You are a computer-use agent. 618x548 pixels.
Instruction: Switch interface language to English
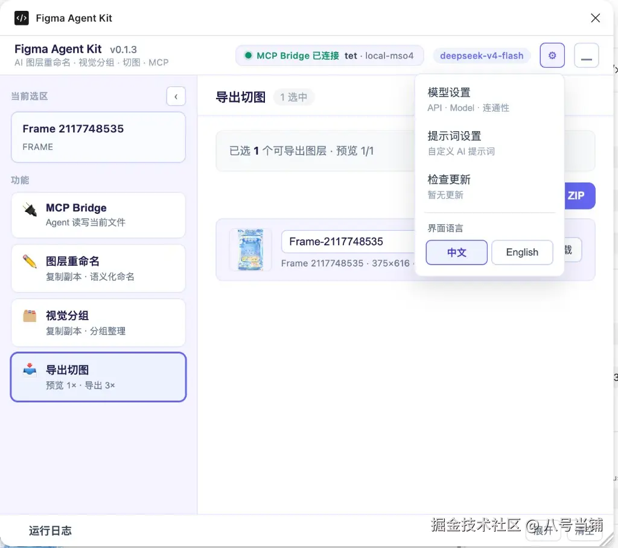522,252
